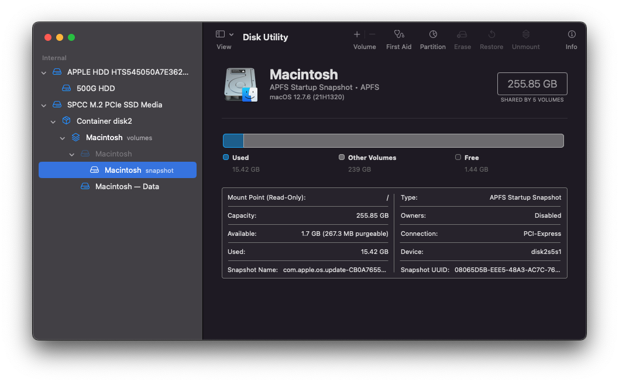Open the Info panel icon
The image size is (619, 383).
[x=572, y=34]
